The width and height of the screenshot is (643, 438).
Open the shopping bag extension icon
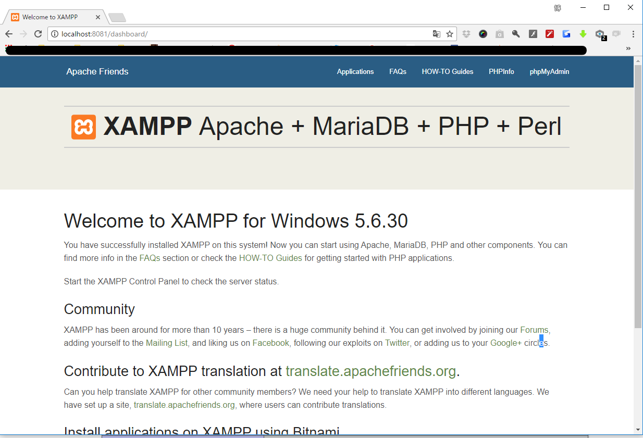pyautogui.click(x=499, y=34)
